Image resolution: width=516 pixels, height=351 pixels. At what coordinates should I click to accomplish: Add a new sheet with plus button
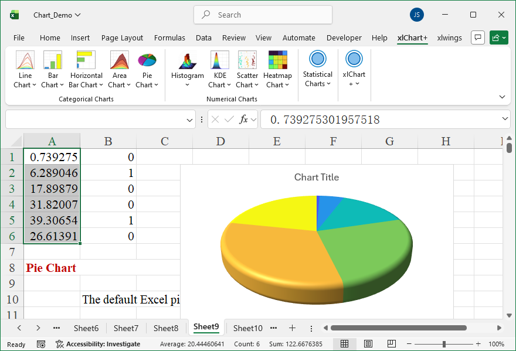point(292,328)
